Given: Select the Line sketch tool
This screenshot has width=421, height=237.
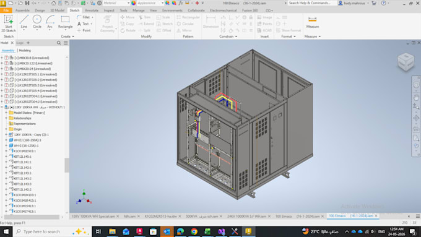Looking at the screenshot, I should [x=24, y=22].
